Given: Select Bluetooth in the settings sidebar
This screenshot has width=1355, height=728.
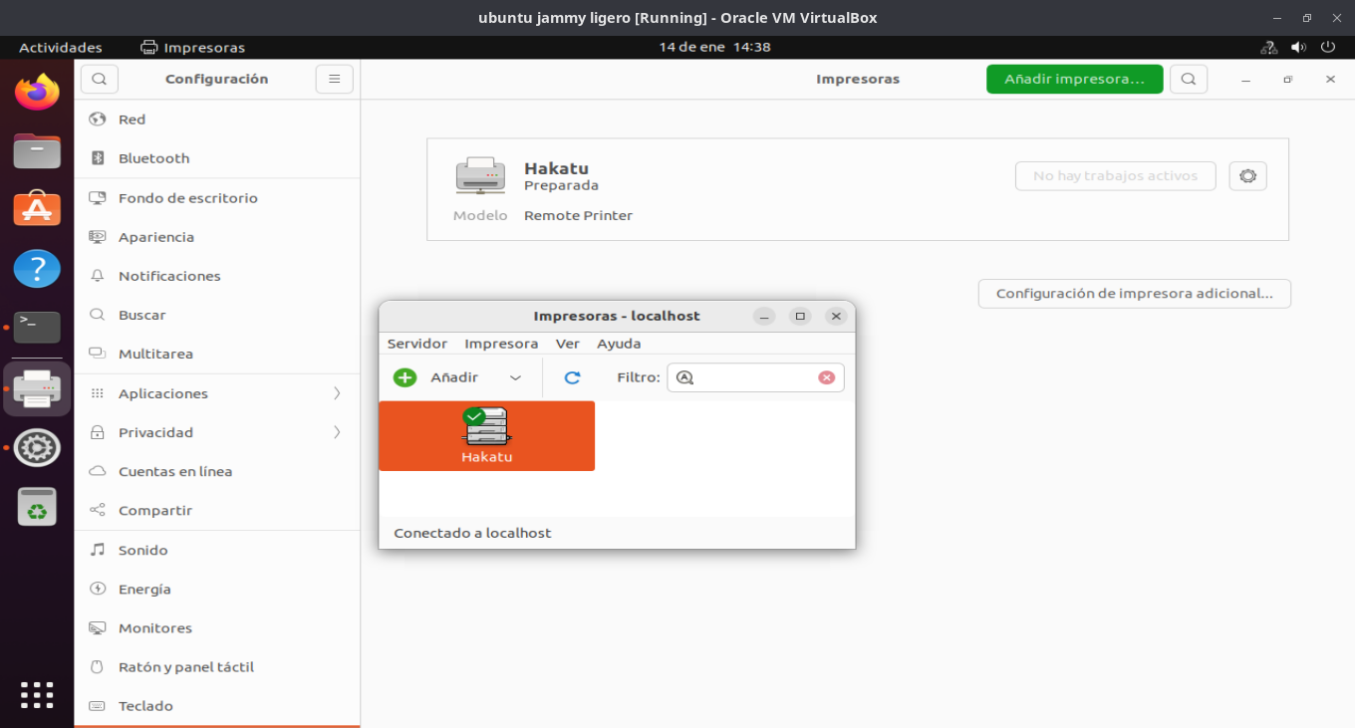Looking at the screenshot, I should coord(153,158).
